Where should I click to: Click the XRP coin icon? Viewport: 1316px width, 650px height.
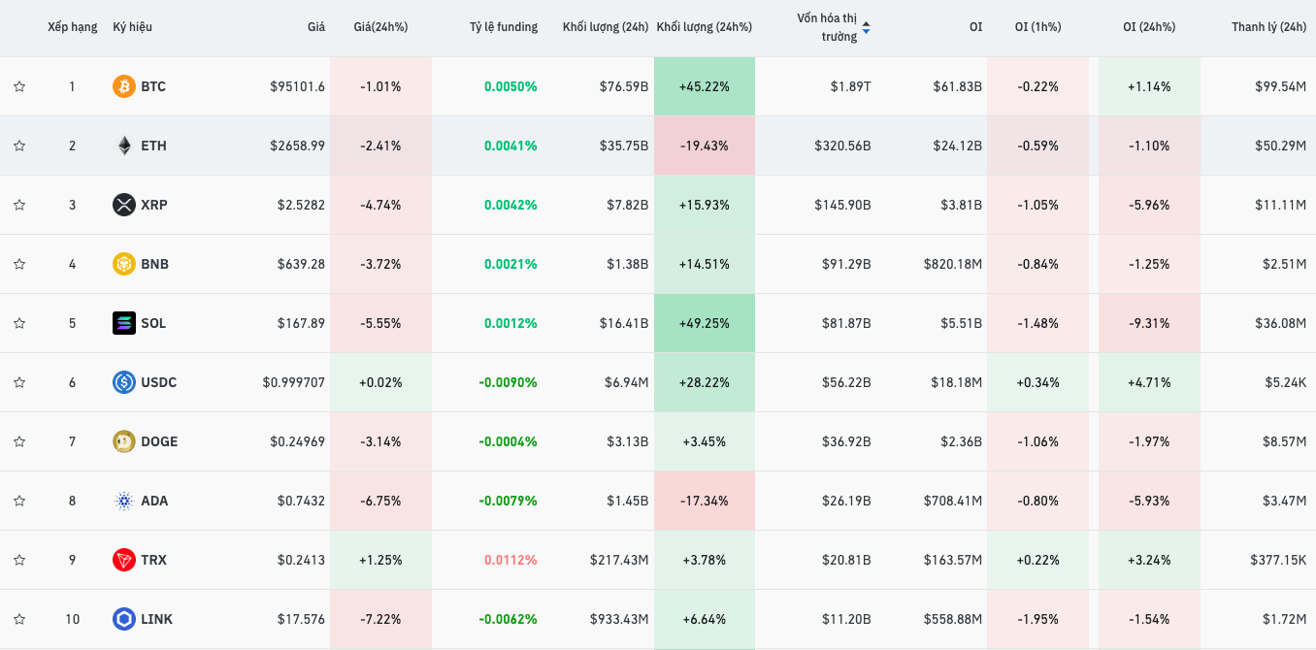click(124, 205)
